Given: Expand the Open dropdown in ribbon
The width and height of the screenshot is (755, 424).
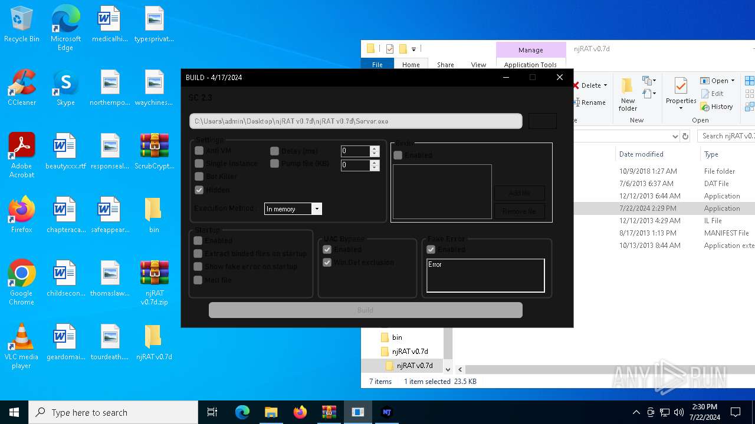Looking at the screenshot, I should pos(733,81).
